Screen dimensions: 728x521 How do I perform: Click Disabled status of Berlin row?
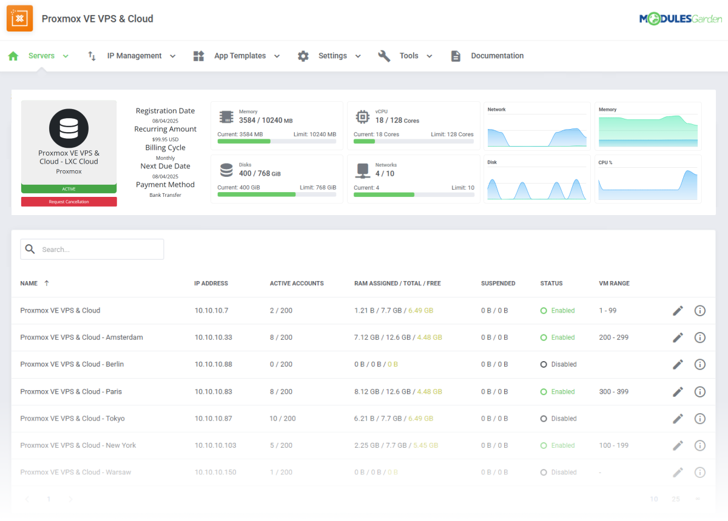click(559, 364)
